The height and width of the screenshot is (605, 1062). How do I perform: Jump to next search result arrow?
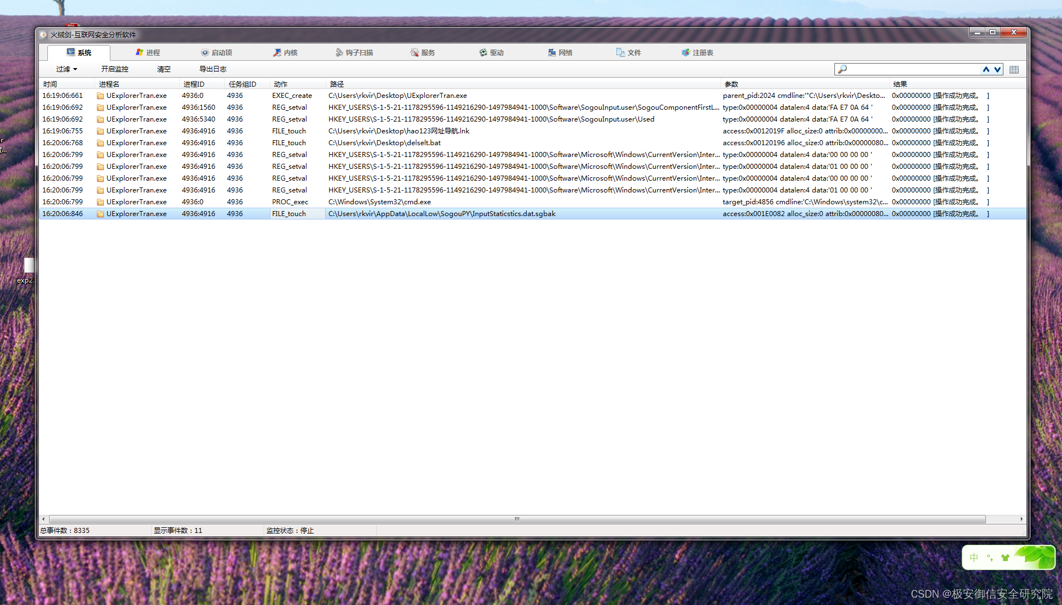tap(997, 69)
